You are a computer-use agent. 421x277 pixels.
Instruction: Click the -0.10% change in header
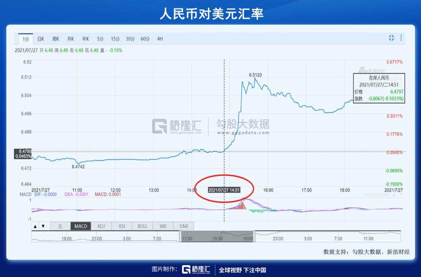pos(116,50)
